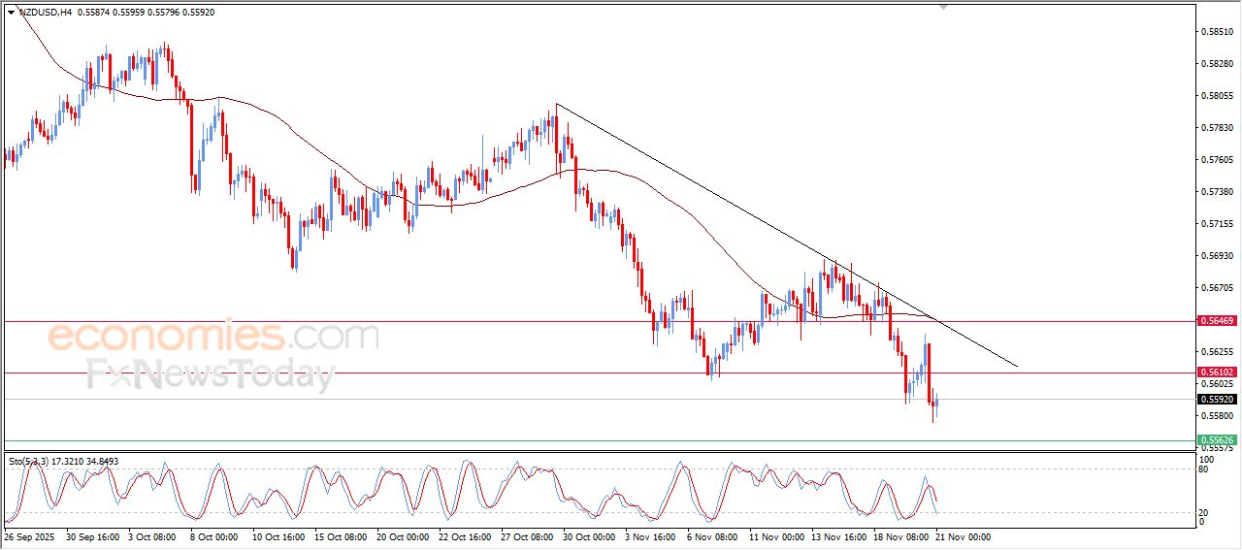This screenshot has height=550, width=1242.
Task: Click the black 0.55920 current price label
Action: pyautogui.click(x=1217, y=399)
